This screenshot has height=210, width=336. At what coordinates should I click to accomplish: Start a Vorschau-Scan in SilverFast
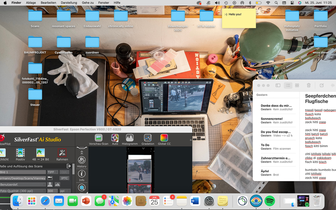99,138
